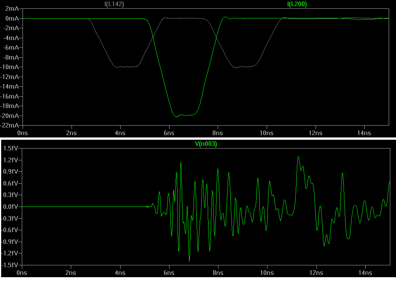Click the 0.9fV label on lower Y axis
This screenshot has height=281, width=396.
[11, 172]
